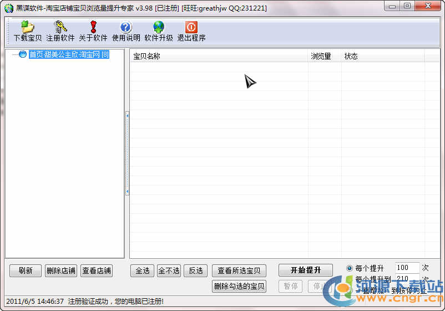Click globe icon beside the shop entry
Screen dimensions: 445x311
[x=23, y=54]
